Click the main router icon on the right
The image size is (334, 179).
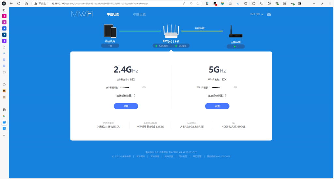[x=235, y=32]
